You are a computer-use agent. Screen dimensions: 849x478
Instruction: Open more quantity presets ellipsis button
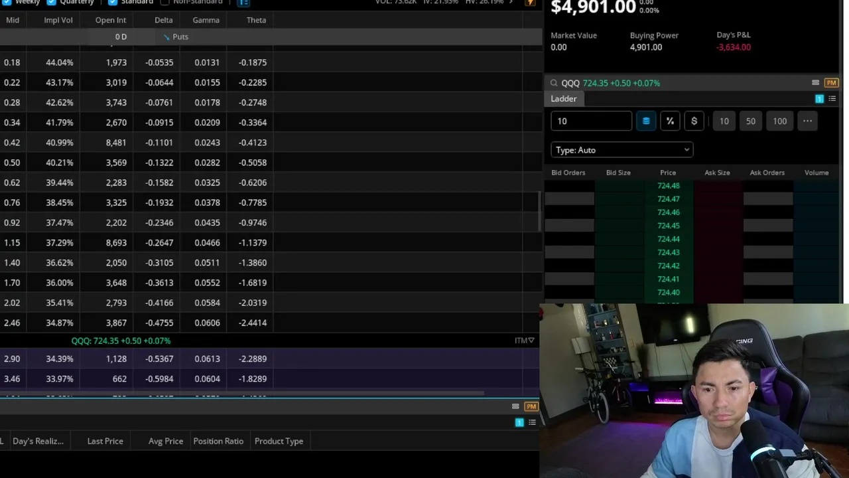tap(807, 121)
